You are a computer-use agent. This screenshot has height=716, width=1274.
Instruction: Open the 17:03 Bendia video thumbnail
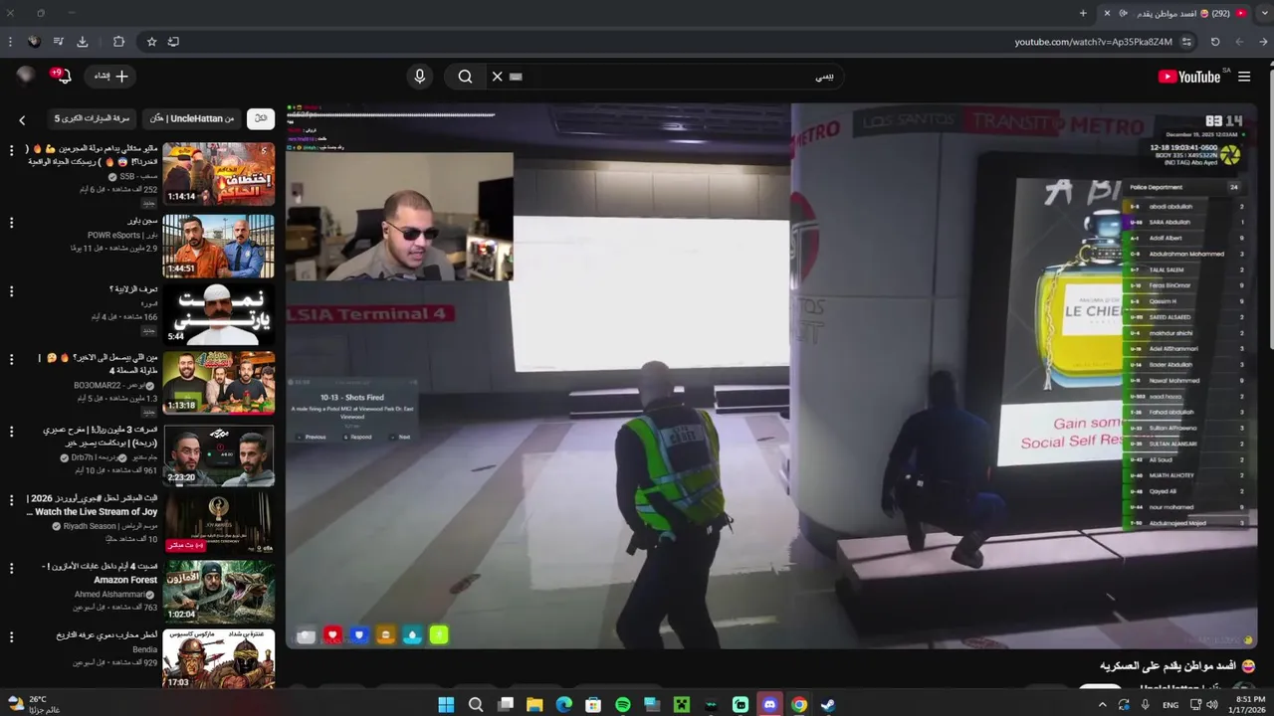[219, 659]
